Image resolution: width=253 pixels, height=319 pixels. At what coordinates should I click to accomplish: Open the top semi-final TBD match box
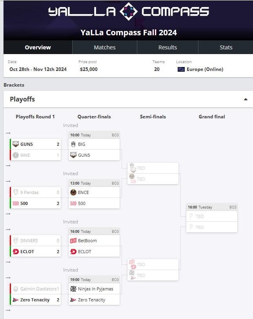pos(153,174)
